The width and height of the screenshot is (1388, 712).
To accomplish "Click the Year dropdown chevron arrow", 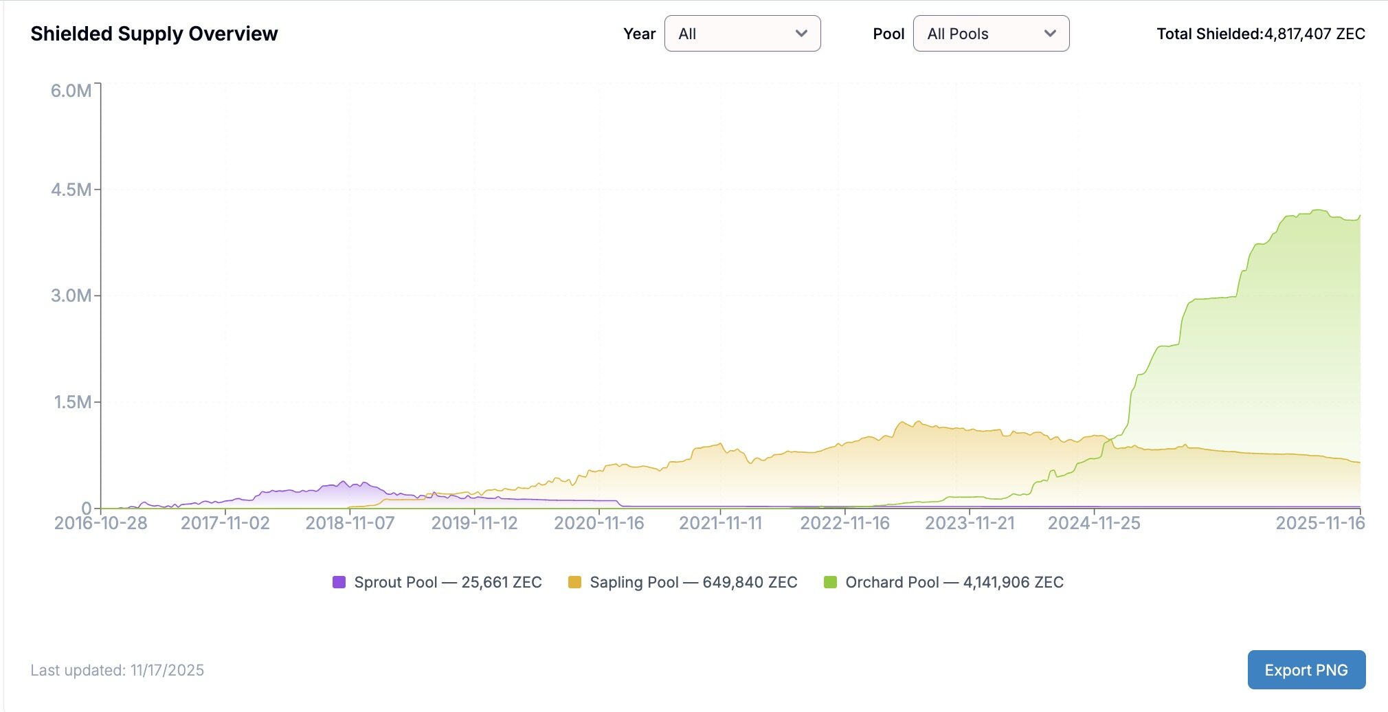I will [x=801, y=34].
